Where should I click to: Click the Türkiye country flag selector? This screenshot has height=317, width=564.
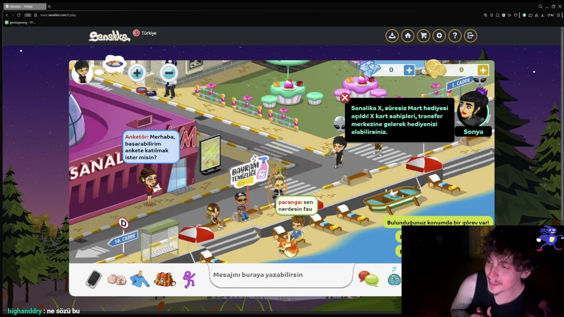(x=145, y=33)
